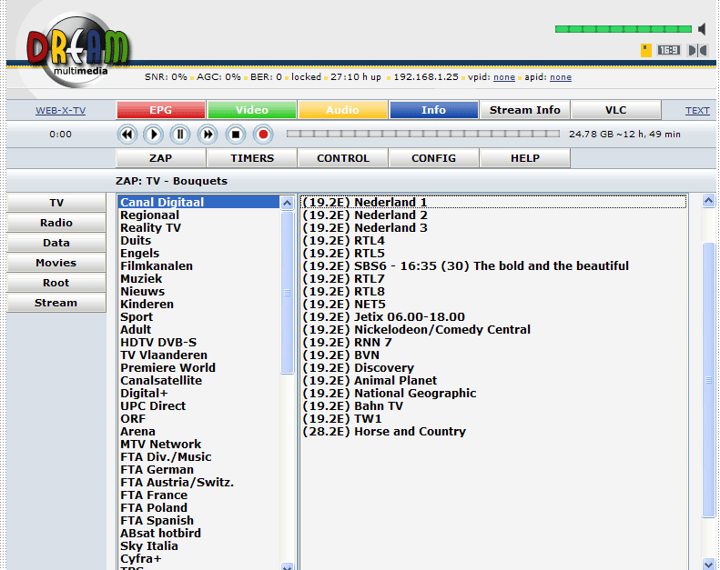Switch to the ZAP menu
Image resolution: width=720 pixels, height=570 pixels.
click(161, 158)
